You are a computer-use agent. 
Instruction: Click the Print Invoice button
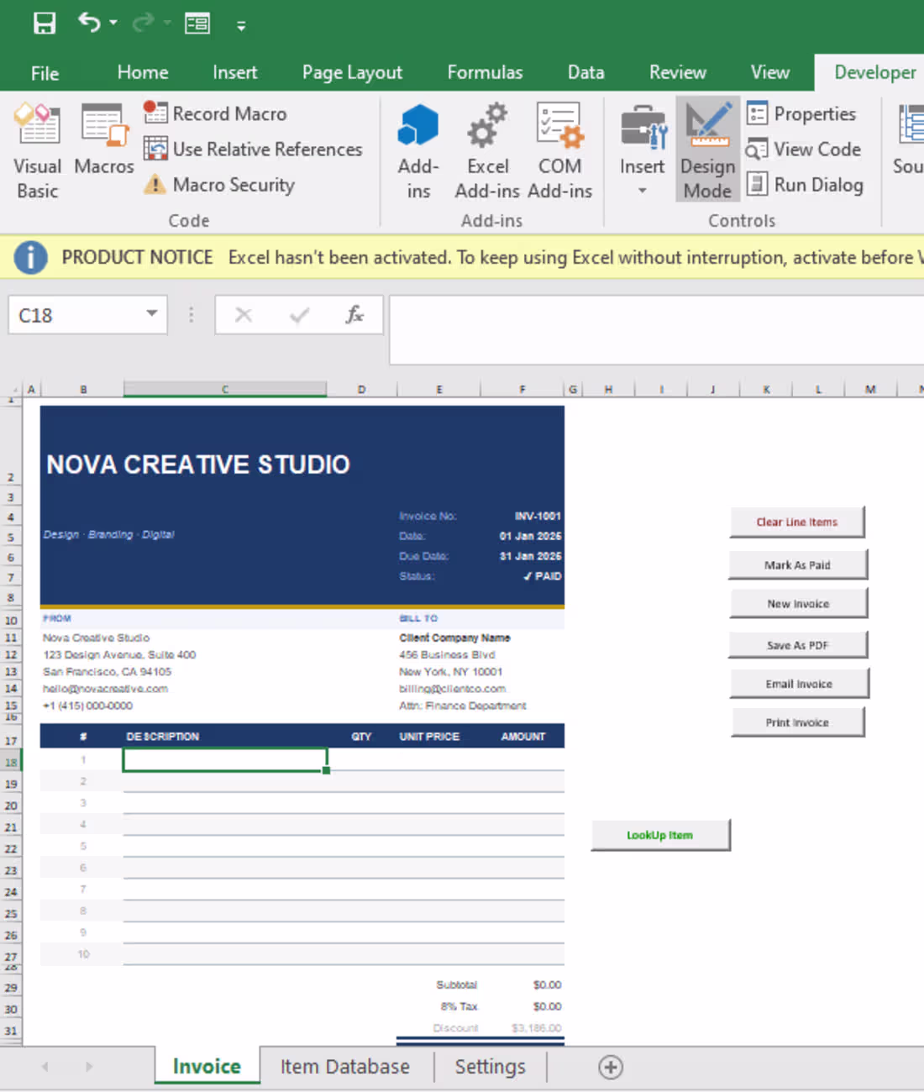point(797,722)
